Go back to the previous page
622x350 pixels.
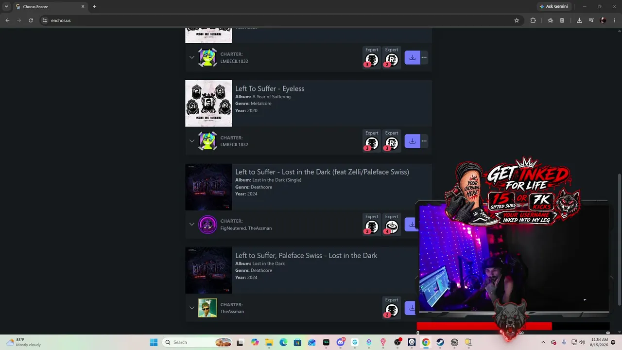pyautogui.click(x=7, y=20)
